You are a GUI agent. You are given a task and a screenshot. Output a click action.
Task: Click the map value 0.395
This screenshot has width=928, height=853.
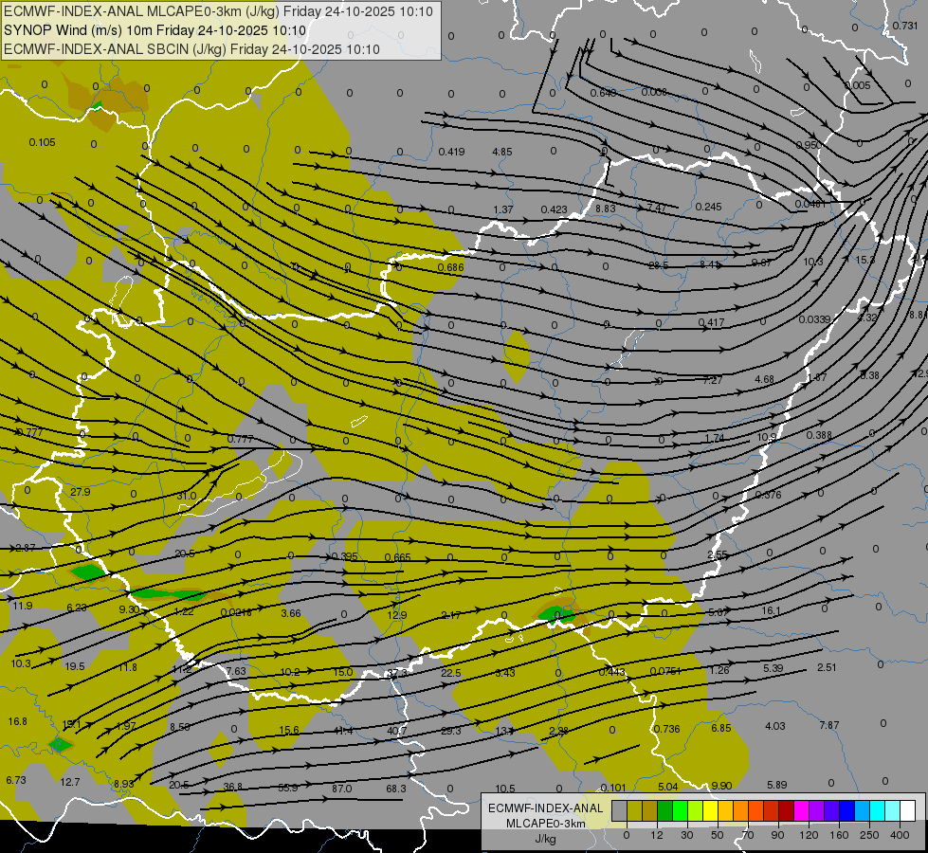pos(344,555)
